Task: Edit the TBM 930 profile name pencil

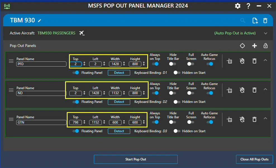Action: 40,21
